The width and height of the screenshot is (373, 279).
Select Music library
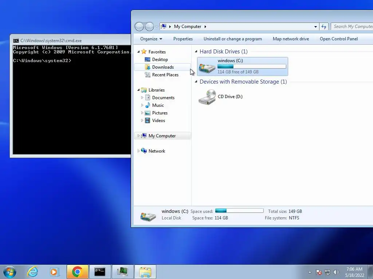[x=158, y=105]
